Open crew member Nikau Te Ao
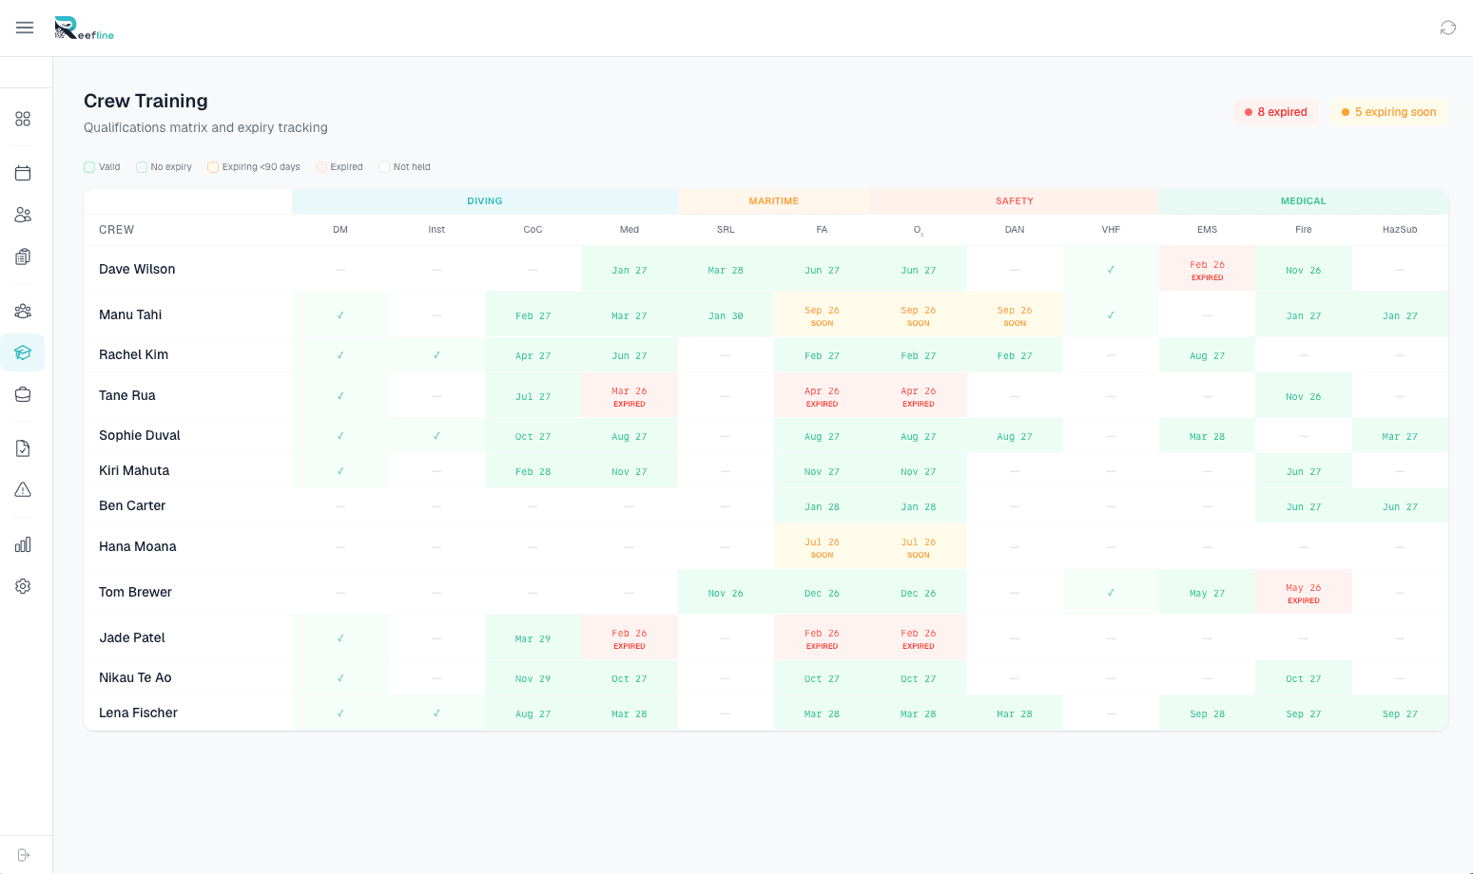 (x=135, y=677)
